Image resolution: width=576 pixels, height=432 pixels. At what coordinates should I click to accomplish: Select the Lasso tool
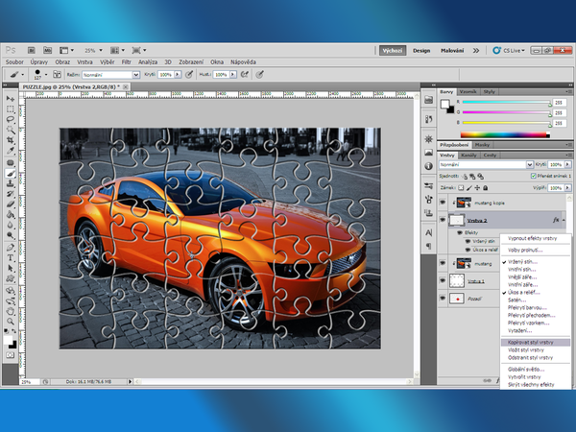11,121
